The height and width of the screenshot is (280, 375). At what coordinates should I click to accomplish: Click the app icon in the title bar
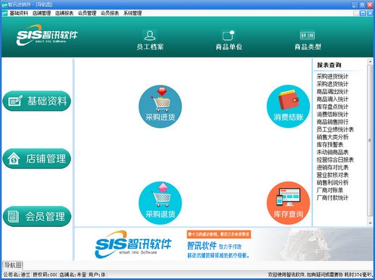point(4,4)
